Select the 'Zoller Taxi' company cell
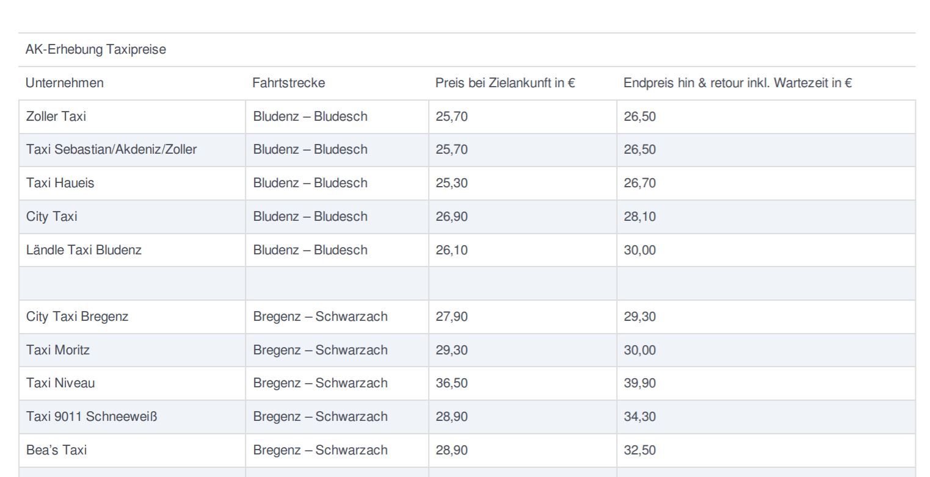 56,117
